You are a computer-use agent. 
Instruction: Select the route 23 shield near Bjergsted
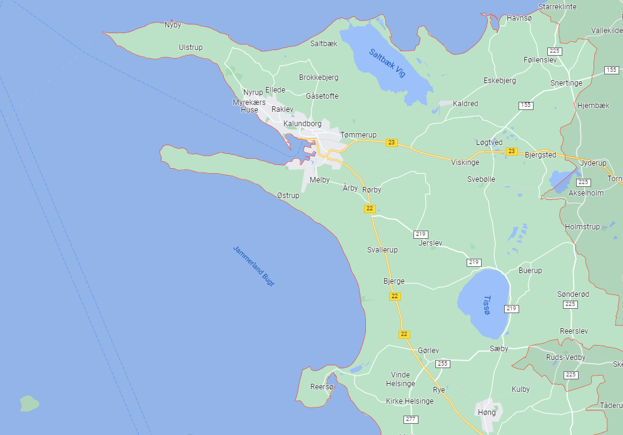coord(512,151)
